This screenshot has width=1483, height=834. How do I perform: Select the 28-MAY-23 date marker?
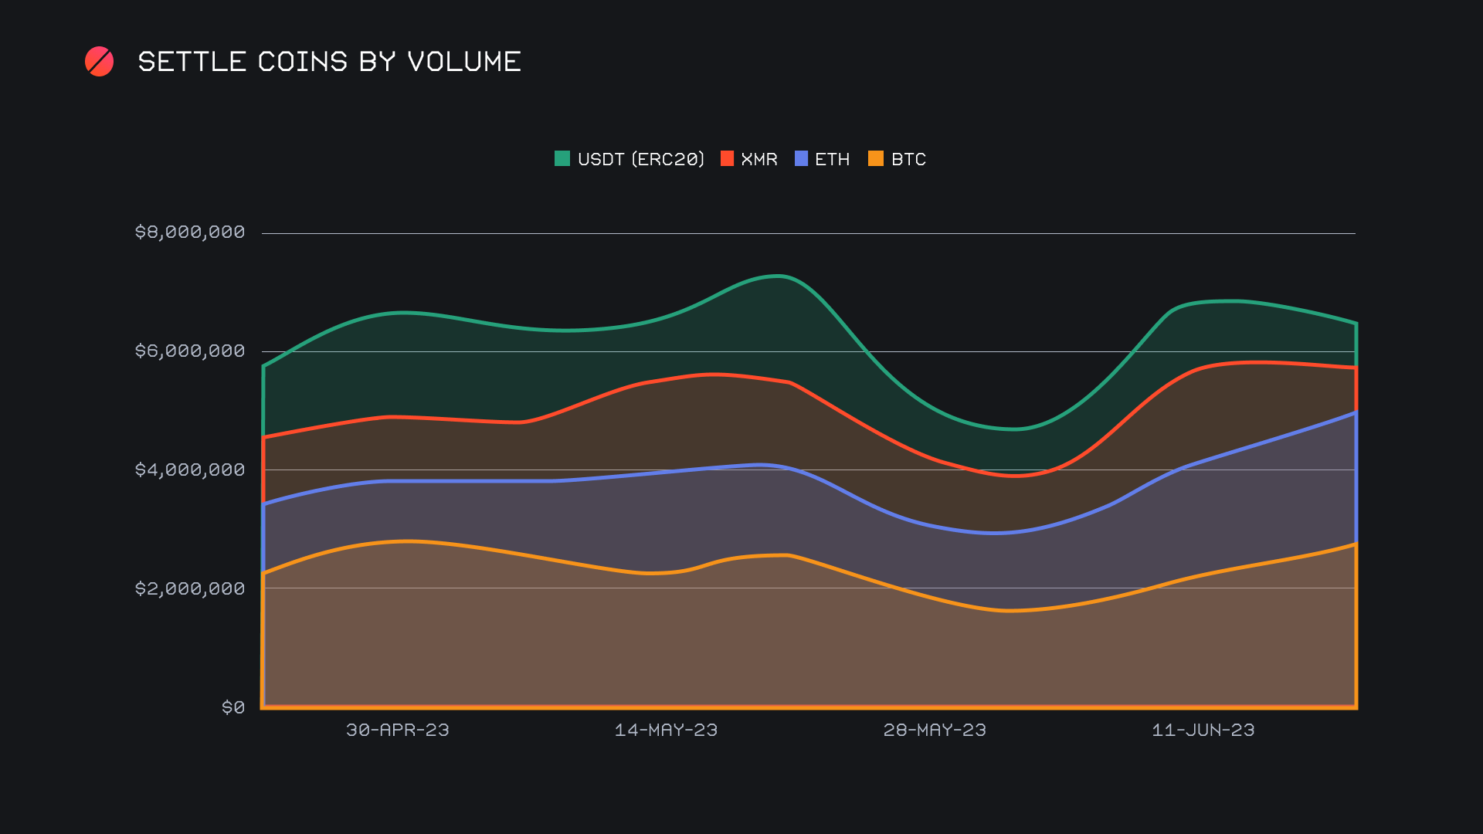[x=935, y=731]
